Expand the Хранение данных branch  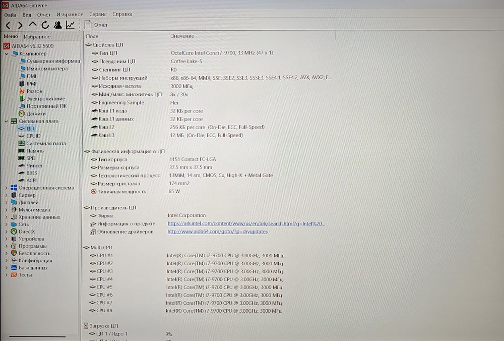pos(6,217)
